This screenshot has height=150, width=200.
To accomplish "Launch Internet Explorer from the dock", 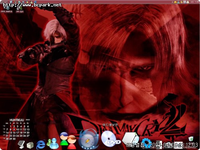I will 40,144.
